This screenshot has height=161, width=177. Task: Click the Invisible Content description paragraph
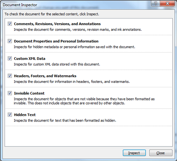pyautogui.click(x=84, y=101)
